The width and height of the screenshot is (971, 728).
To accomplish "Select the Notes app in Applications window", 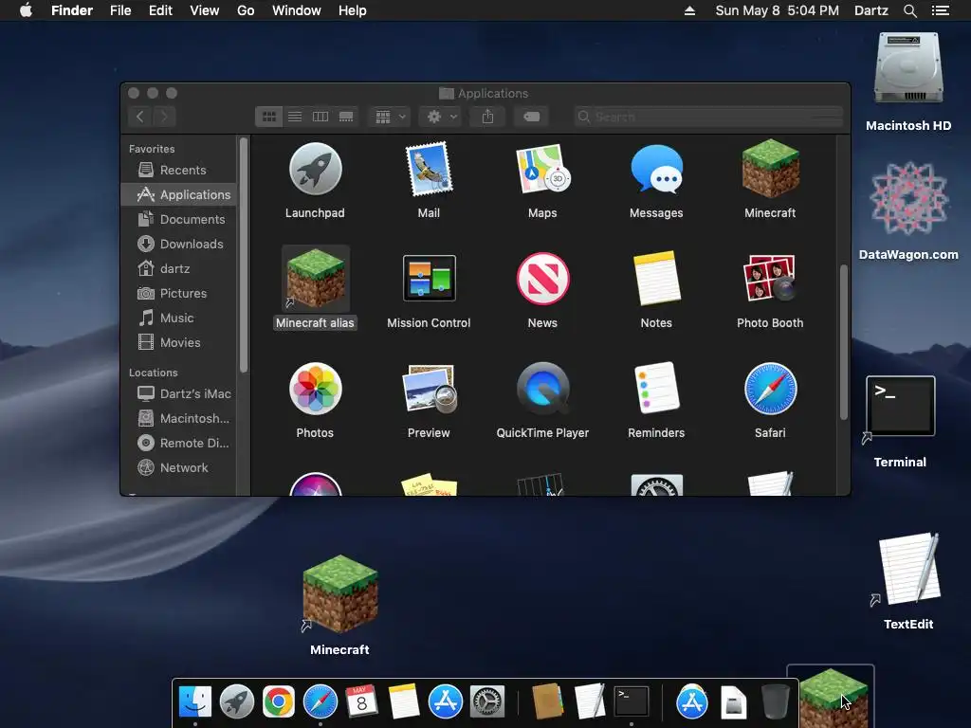I will 656,279.
